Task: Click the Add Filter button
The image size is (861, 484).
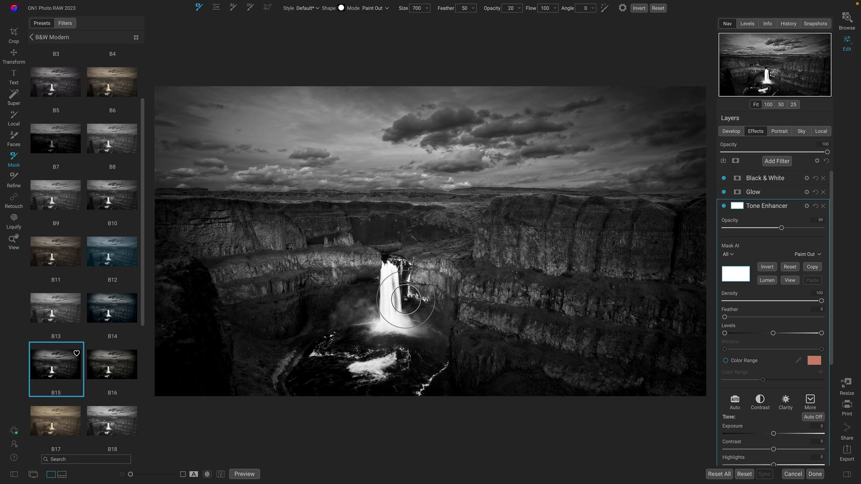Action: tap(777, 161)
